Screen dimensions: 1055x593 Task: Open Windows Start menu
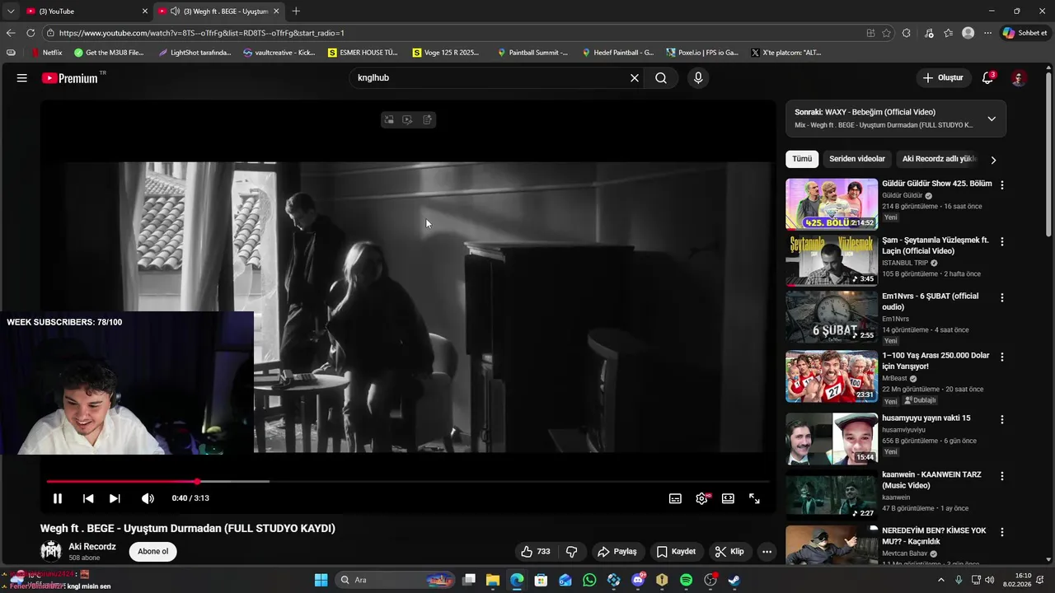click(321, 581)
